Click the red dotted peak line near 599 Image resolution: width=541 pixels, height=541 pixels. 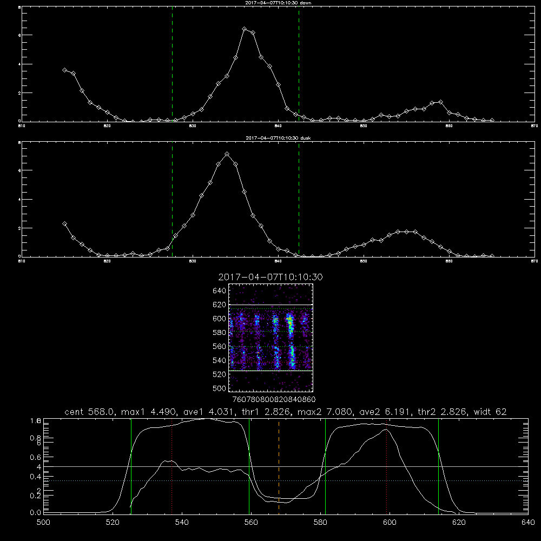(386, 466)
